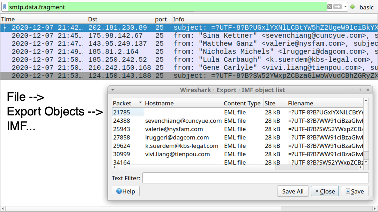Click the Save All button

(293, 191)
